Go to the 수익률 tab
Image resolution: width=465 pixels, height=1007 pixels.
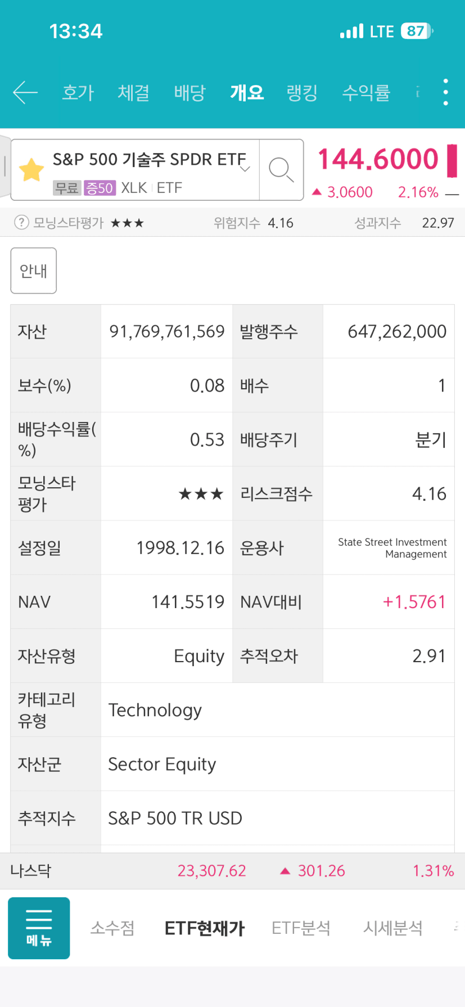(x=366, y=92)
